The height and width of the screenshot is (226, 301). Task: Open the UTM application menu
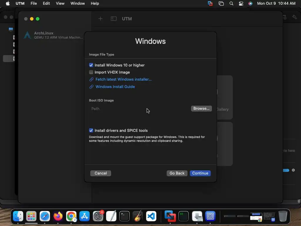tap(20, 4)
